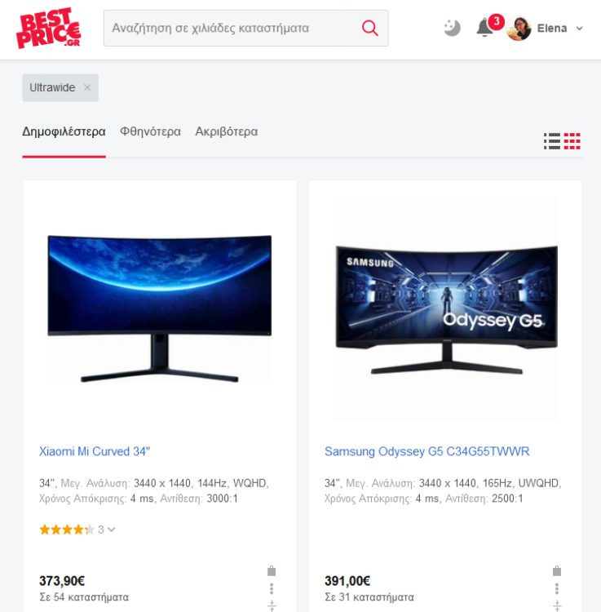Open notifications bell with 3 alerts
The width and height of the screenshot is (601, 612).
[486, 27]
